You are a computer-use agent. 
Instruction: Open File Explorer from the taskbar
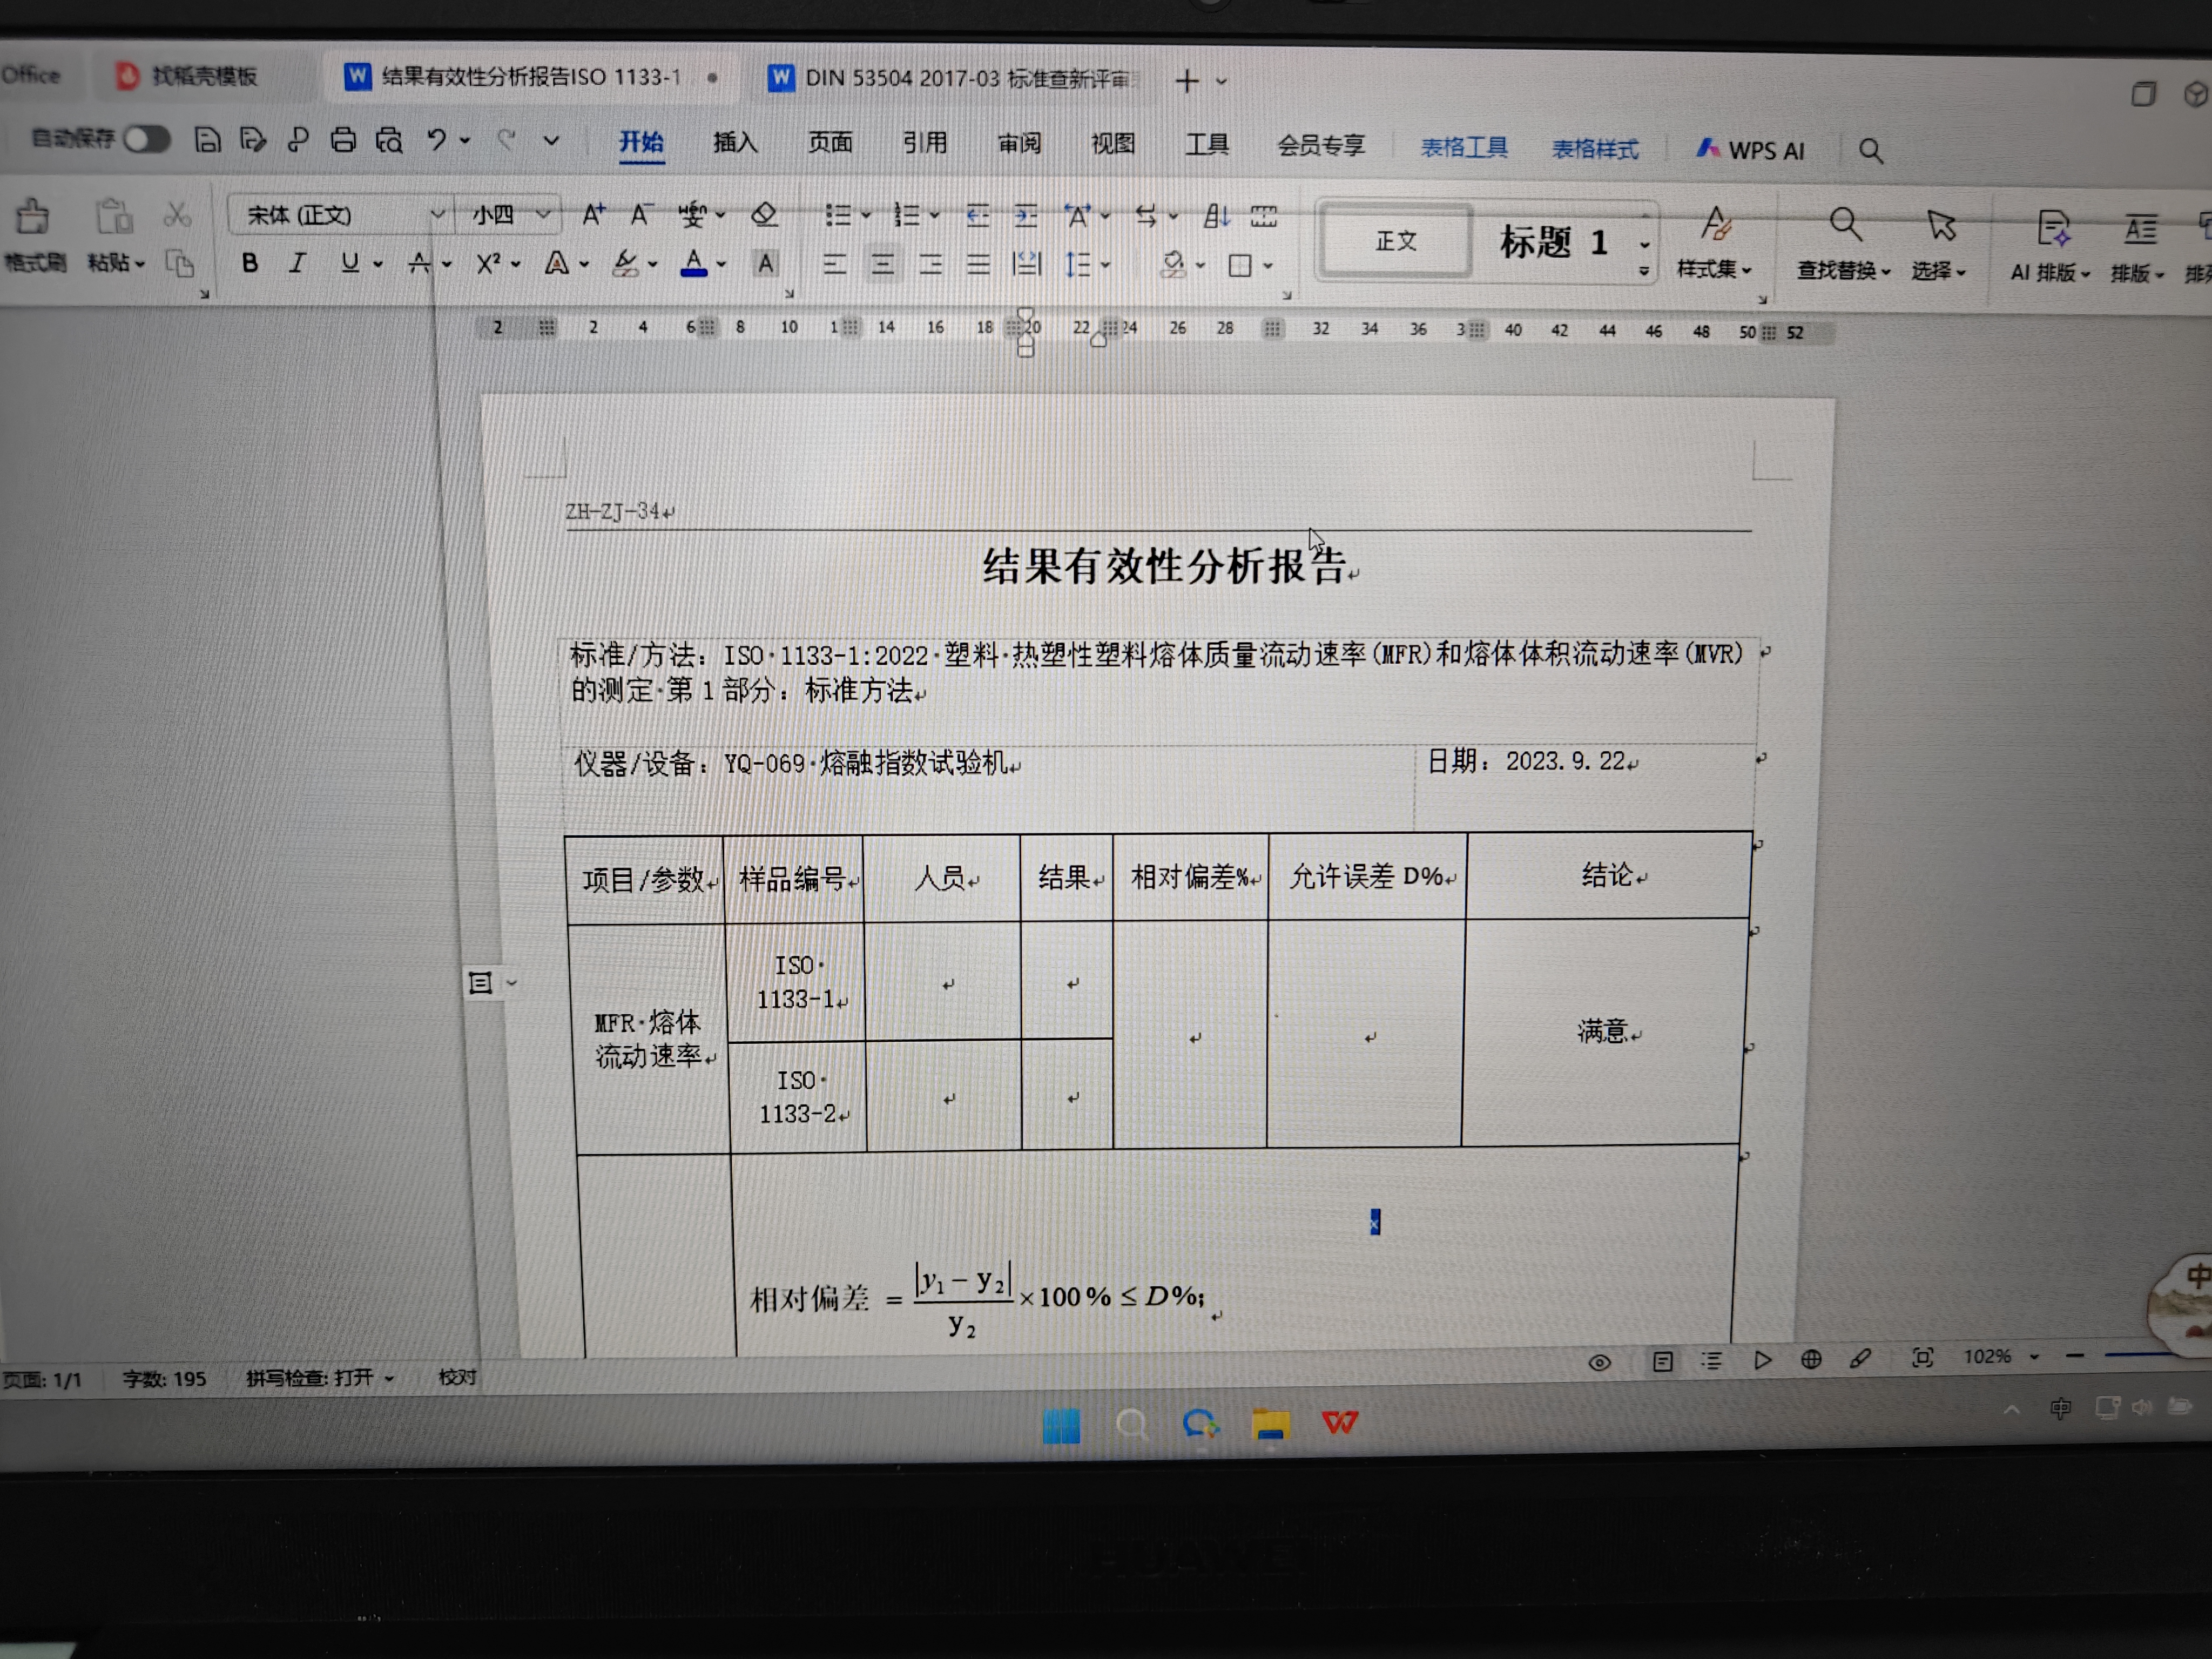point(1270,1424)
